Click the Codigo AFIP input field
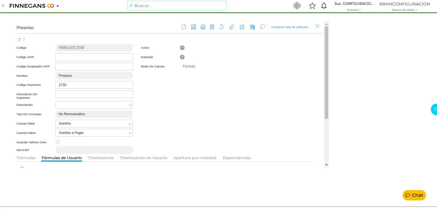The image size is (437, 223). click(x=94, y=57)
